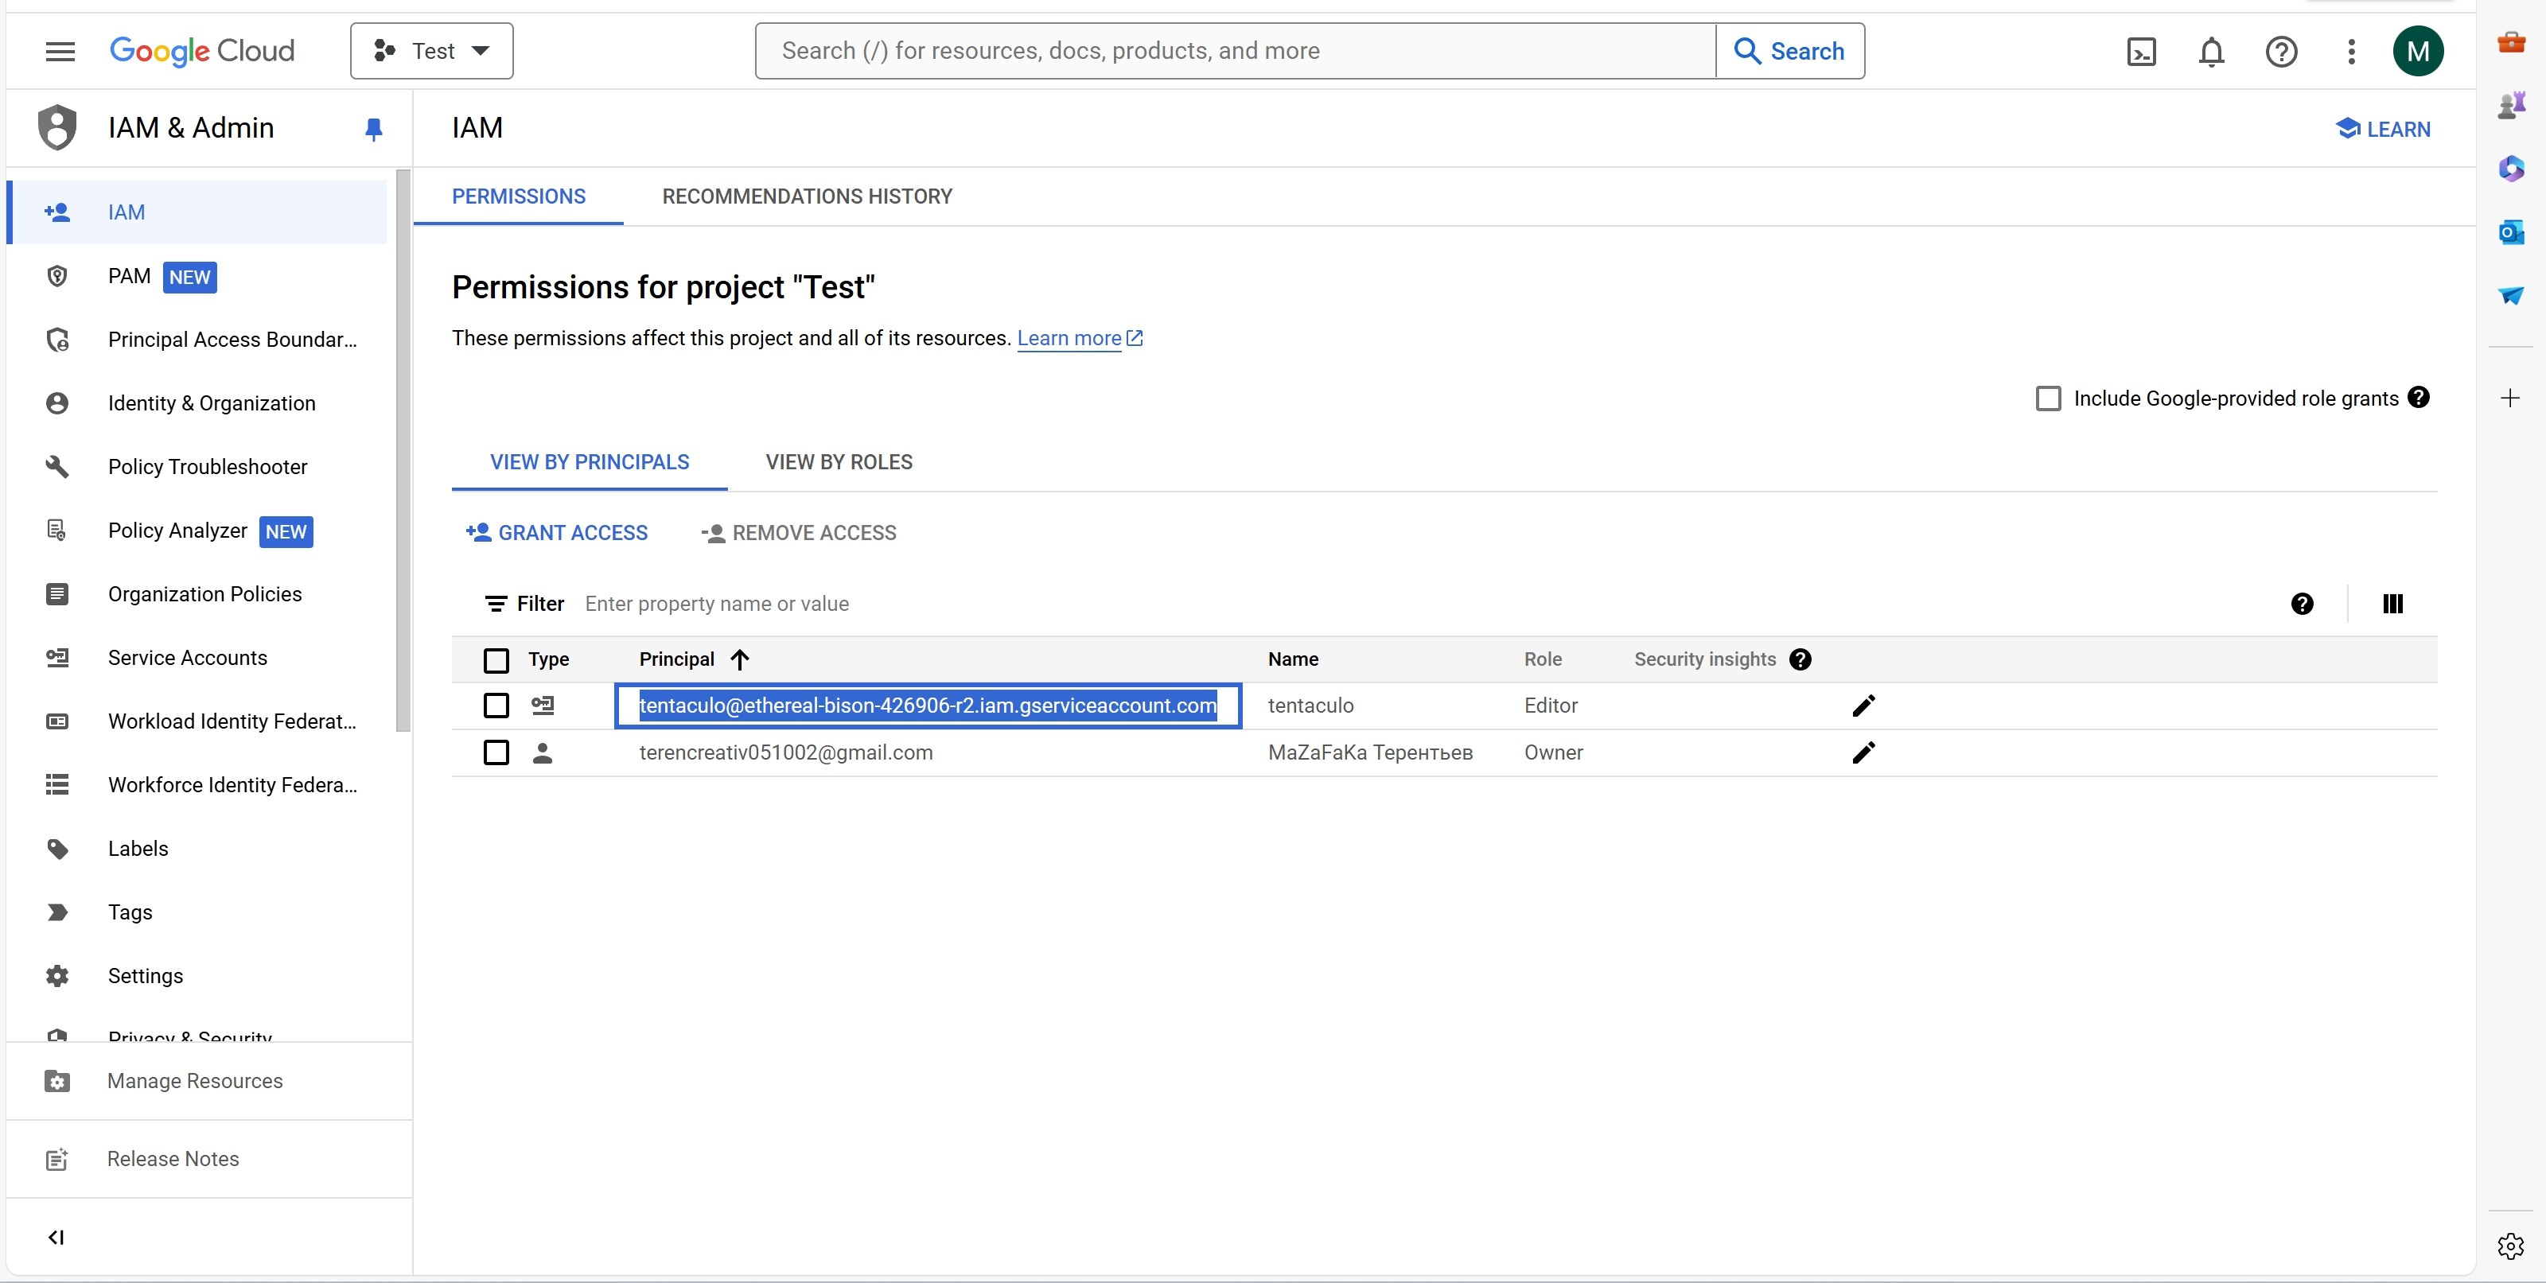Add a sidebar app with plus icon
Screen dimensions: 2546x1283
click(x=2510, y=399)
